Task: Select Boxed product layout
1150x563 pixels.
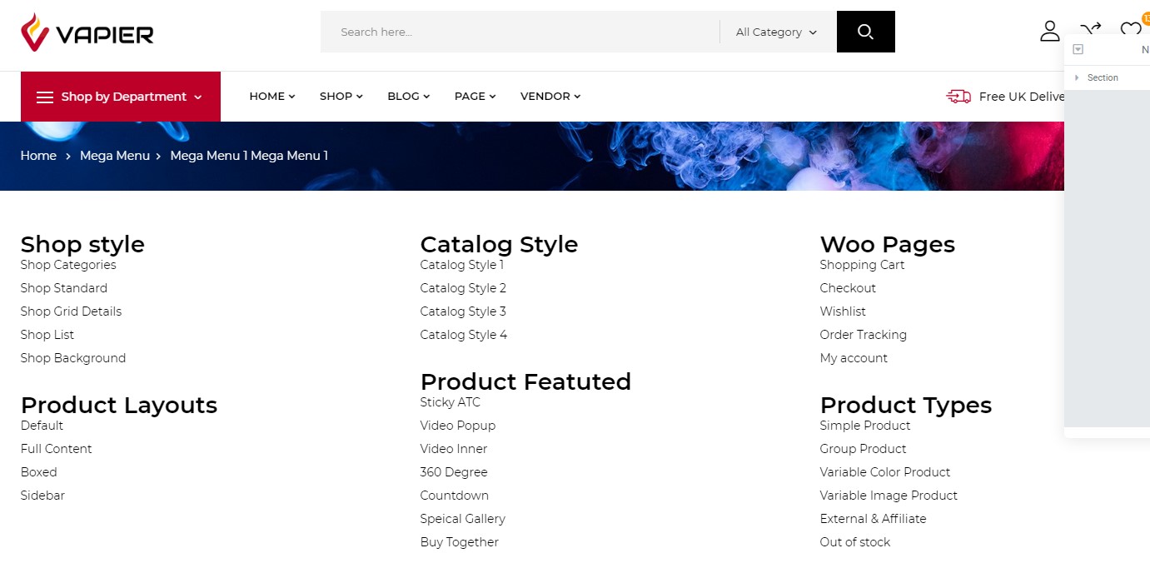Action: (x=39, y=472)
